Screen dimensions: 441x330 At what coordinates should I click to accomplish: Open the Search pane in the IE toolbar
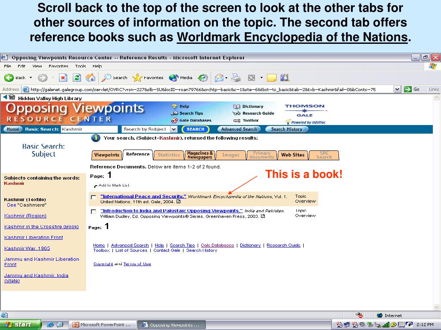(x=114, y=78)
